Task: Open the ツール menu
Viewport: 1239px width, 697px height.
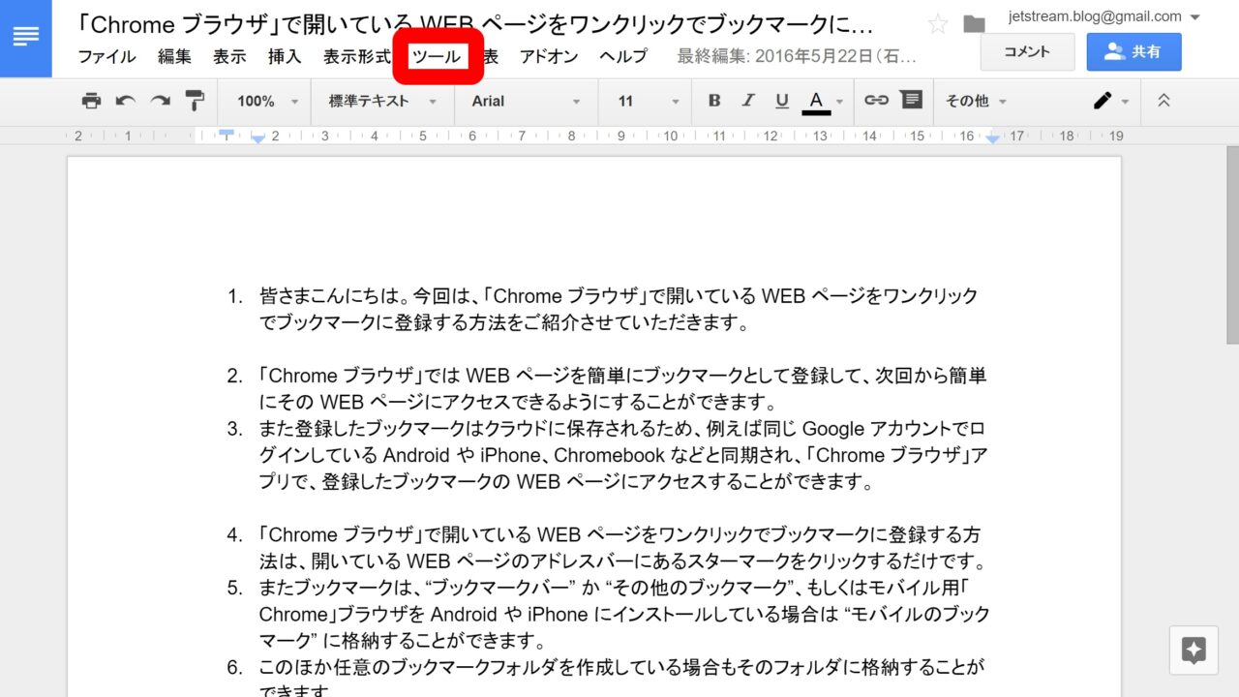Action: 437,57
